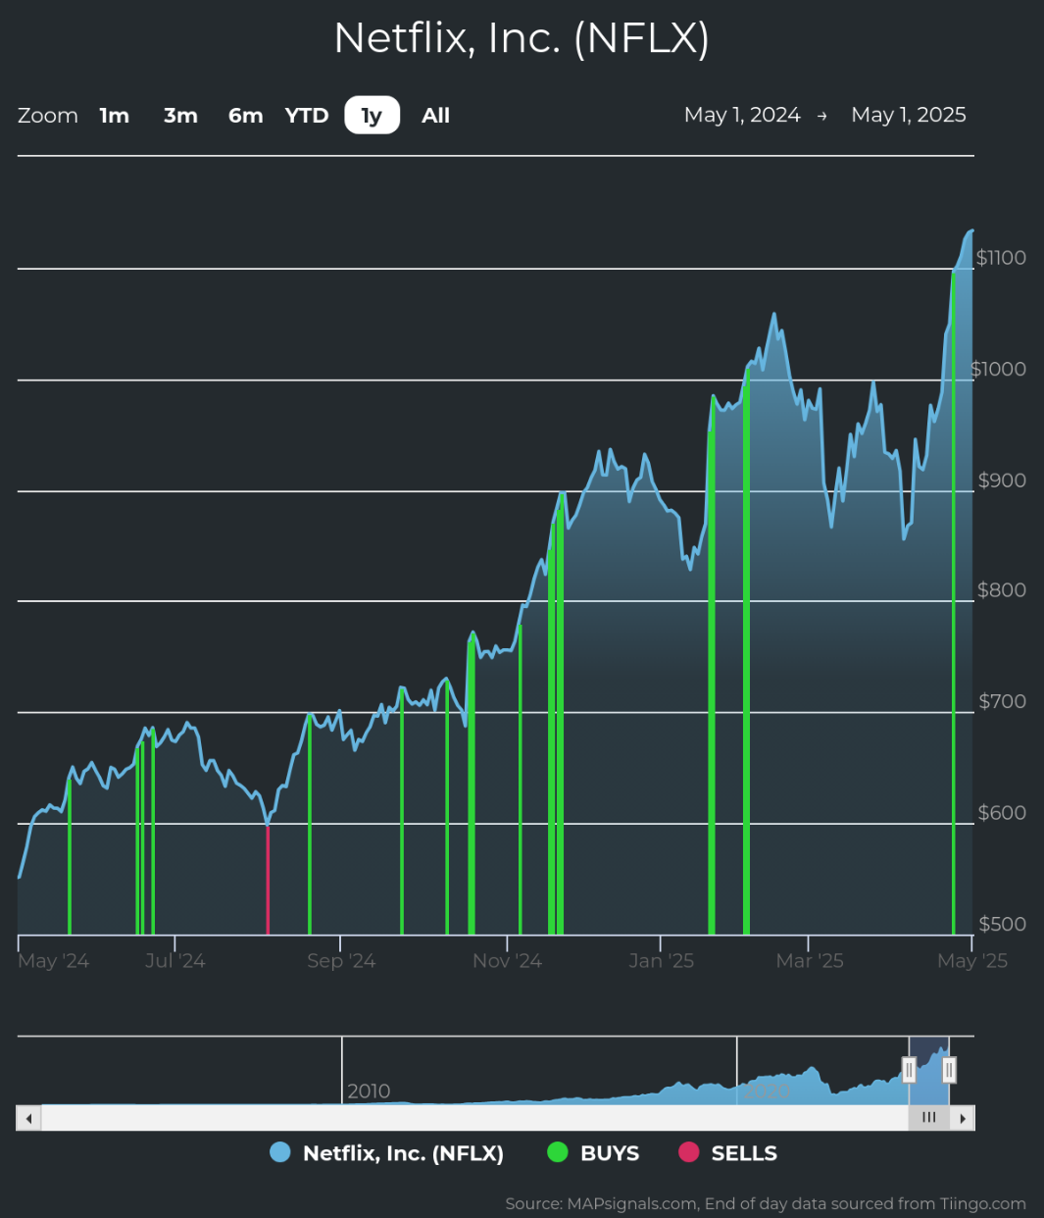Click the Nov '24 date axis label
This screenshot has height=1218, width=1044.
coord(508,961)
